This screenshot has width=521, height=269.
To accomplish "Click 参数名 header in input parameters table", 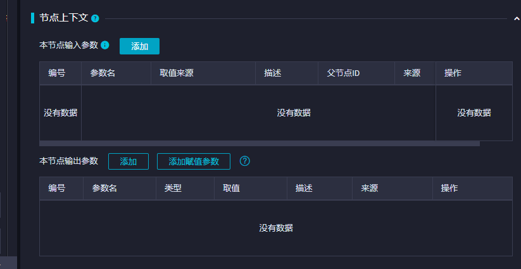I will [103, 73].
